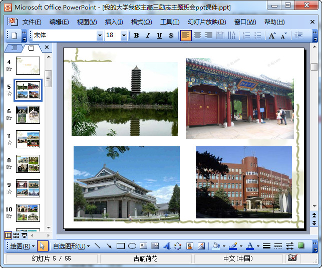Select the Arrow line tool
This screenshot has width=322, height=268.
pyautogui.click(x=109, y=246)
